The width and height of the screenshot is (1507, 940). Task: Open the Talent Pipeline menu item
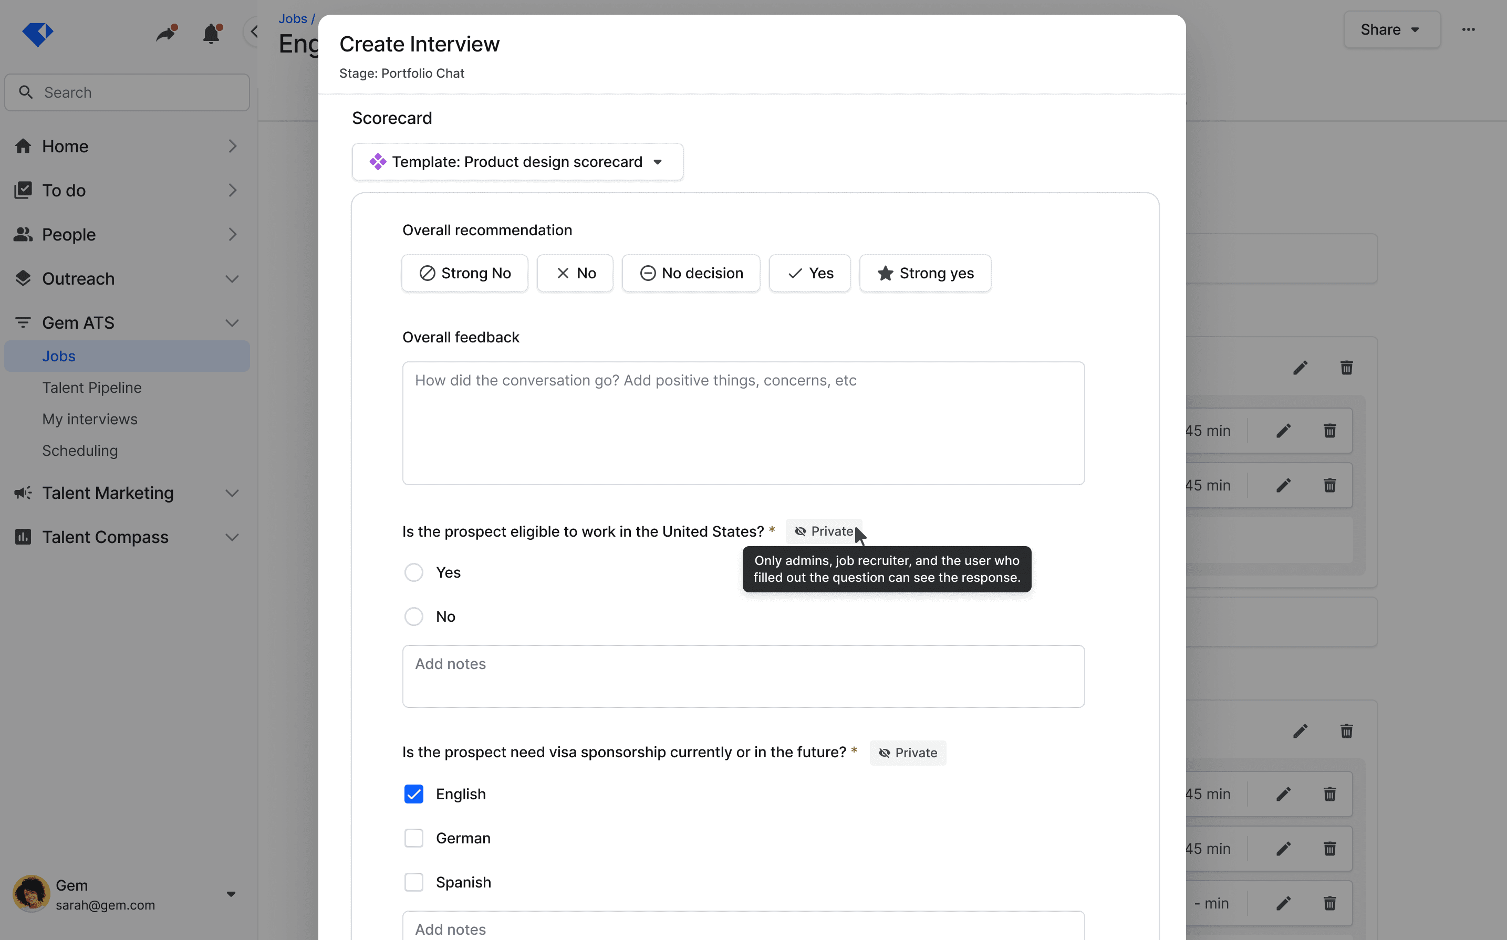click(92, 388)
